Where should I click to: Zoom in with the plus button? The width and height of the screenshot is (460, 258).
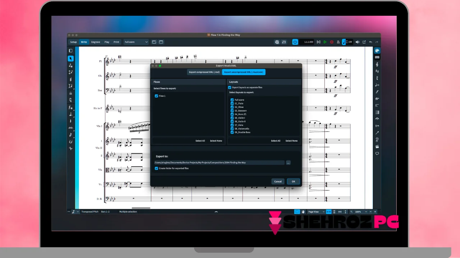click(x=375, y=212)
